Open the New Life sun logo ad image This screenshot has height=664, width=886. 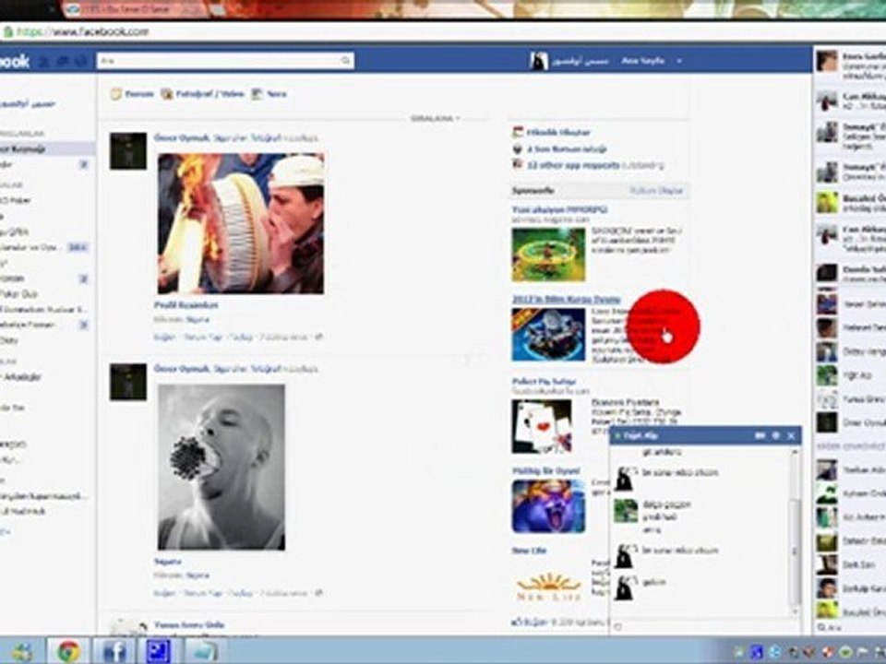click(548, 587)
